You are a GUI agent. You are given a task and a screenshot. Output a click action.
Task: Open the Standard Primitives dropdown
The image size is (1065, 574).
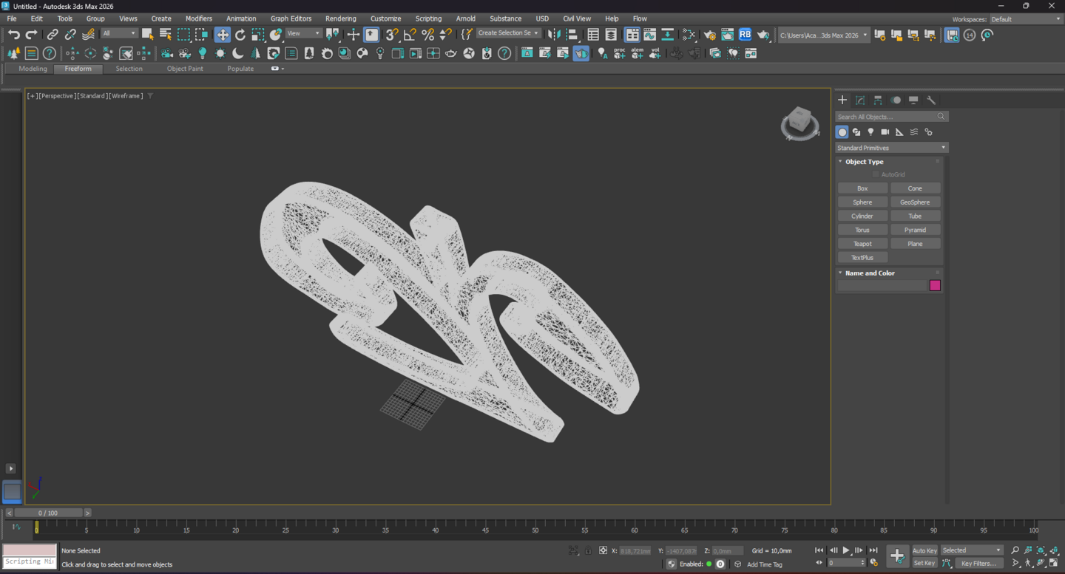[x=891, y=148]
